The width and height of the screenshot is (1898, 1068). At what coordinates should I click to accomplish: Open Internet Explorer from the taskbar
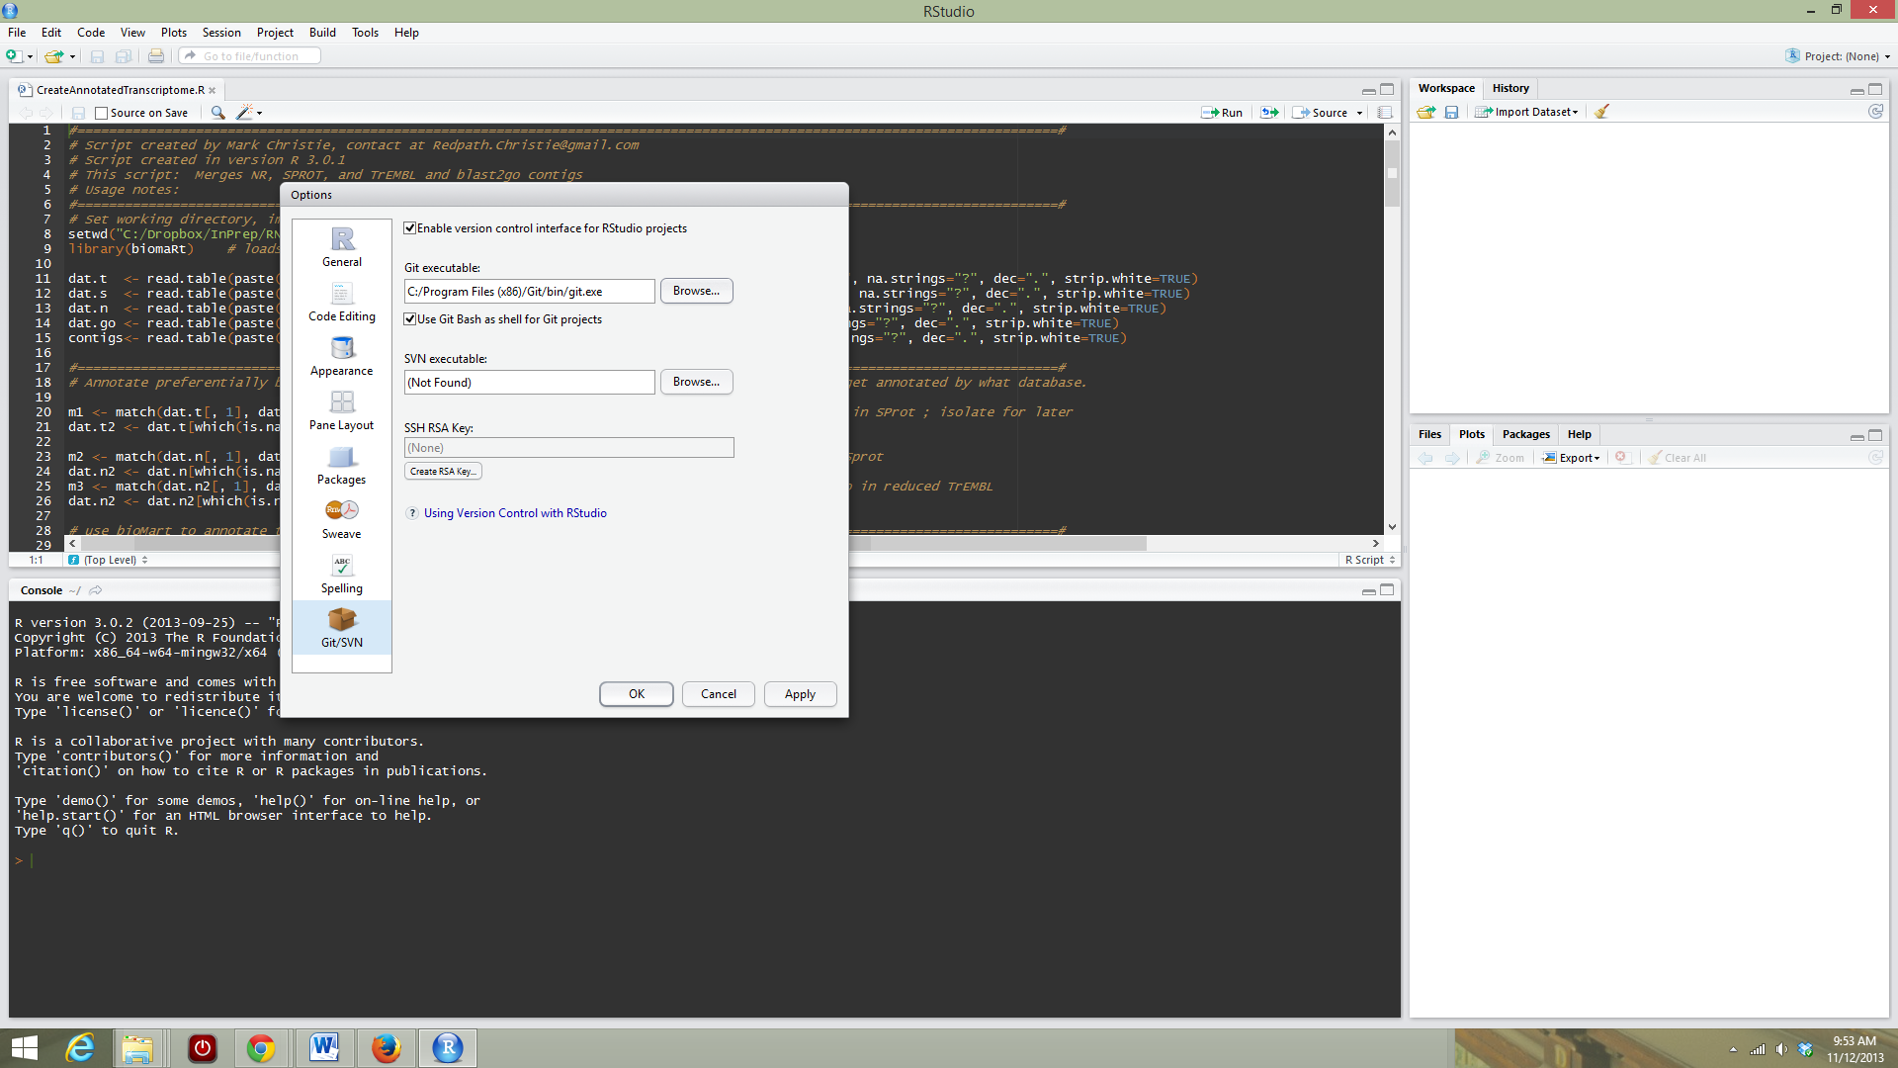click(79, 1048)
